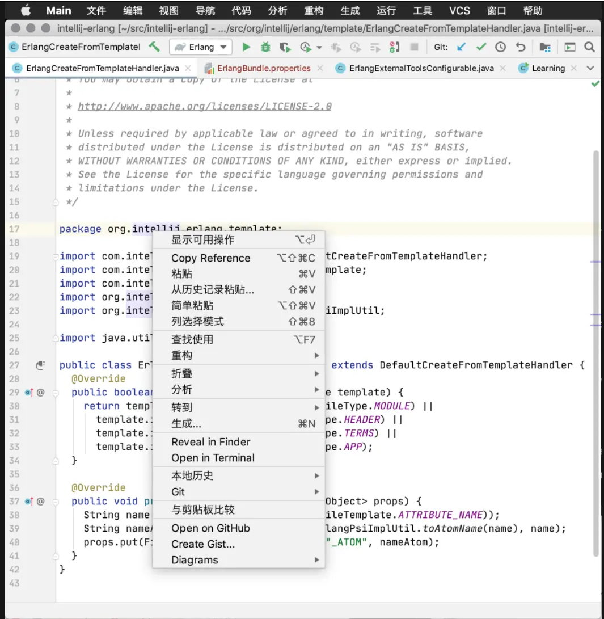Viewport: 604px width, 619px height.
Task: Click the override gutter marker on line 29
Action: click(29, 393)
